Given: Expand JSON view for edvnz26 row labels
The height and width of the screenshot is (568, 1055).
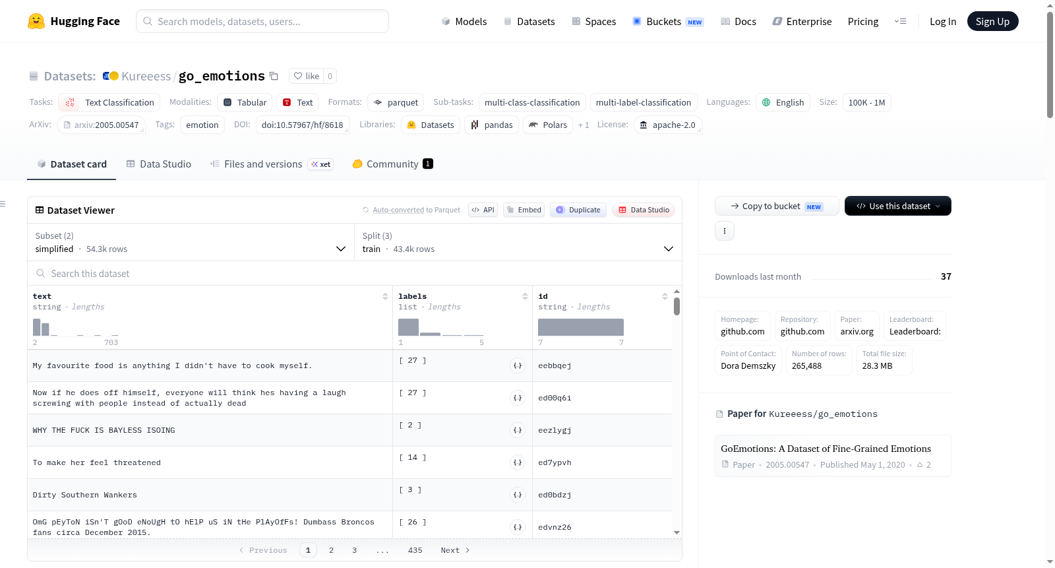Looking at the screenshot, I should click(x=518, y=527).
